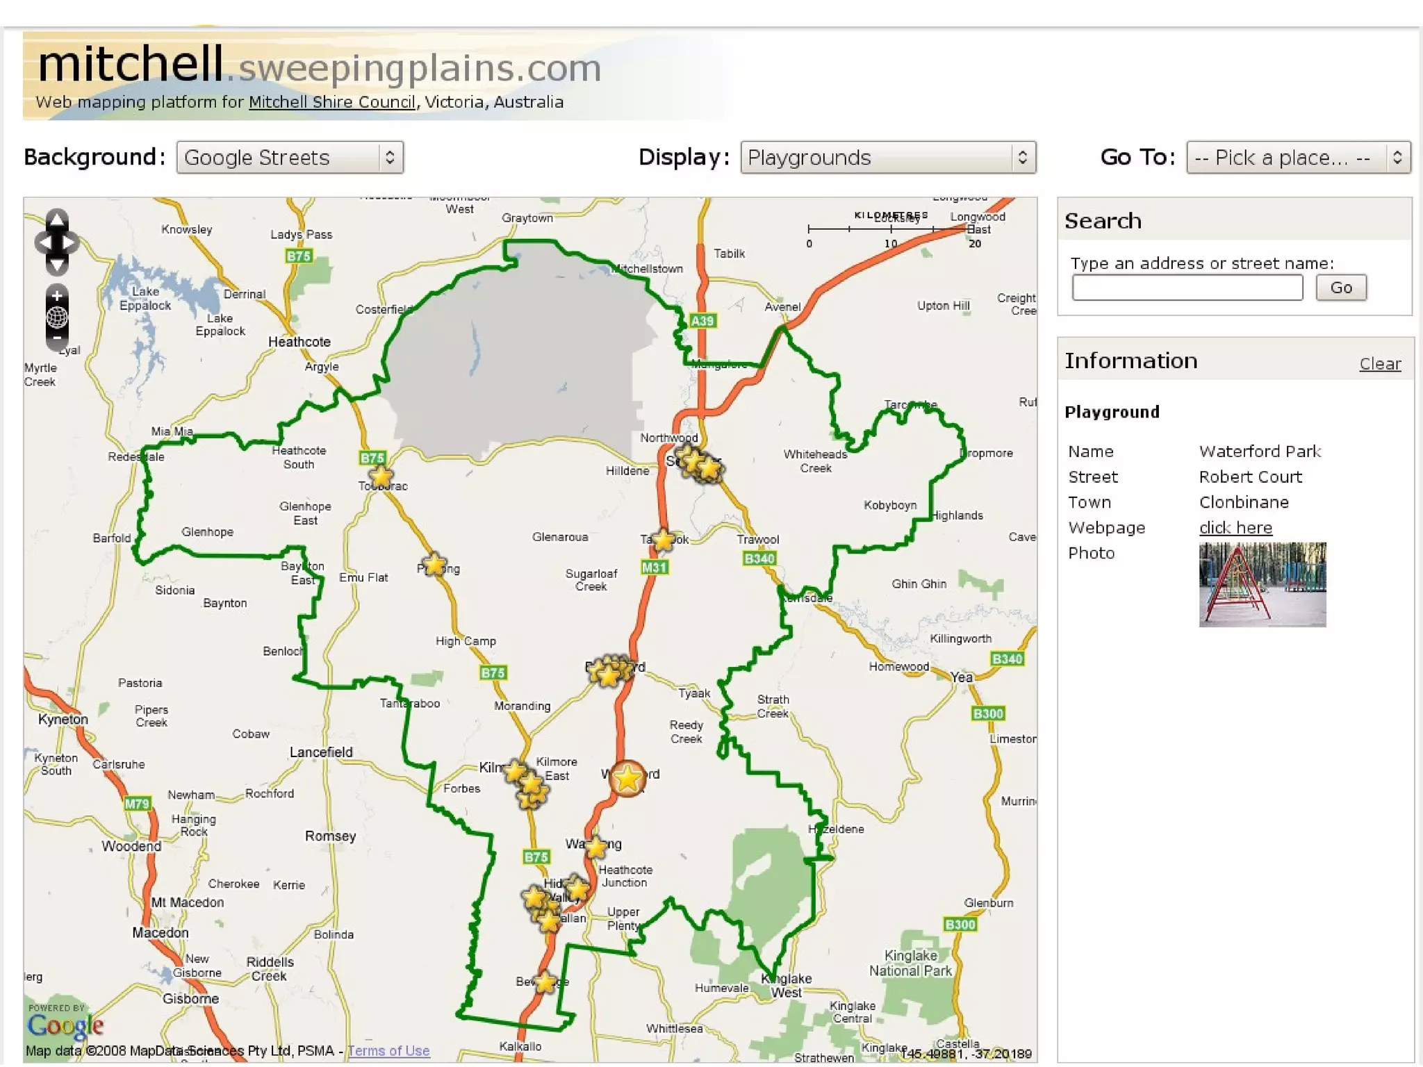
Task: Focus the address or street name field
Action: pyautogui.click(x=1187, y=288)
